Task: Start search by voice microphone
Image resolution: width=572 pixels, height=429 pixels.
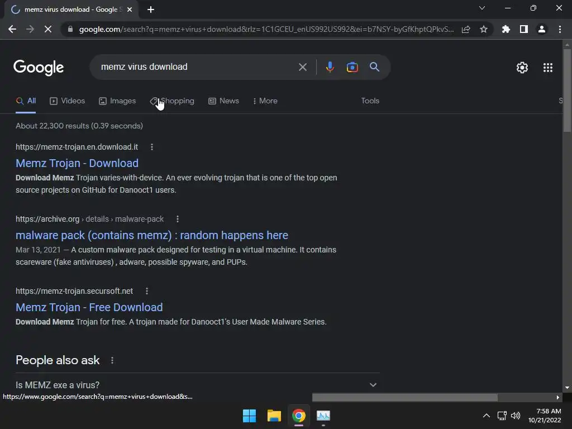Action: pyautogui.click(x=330, y=67)
